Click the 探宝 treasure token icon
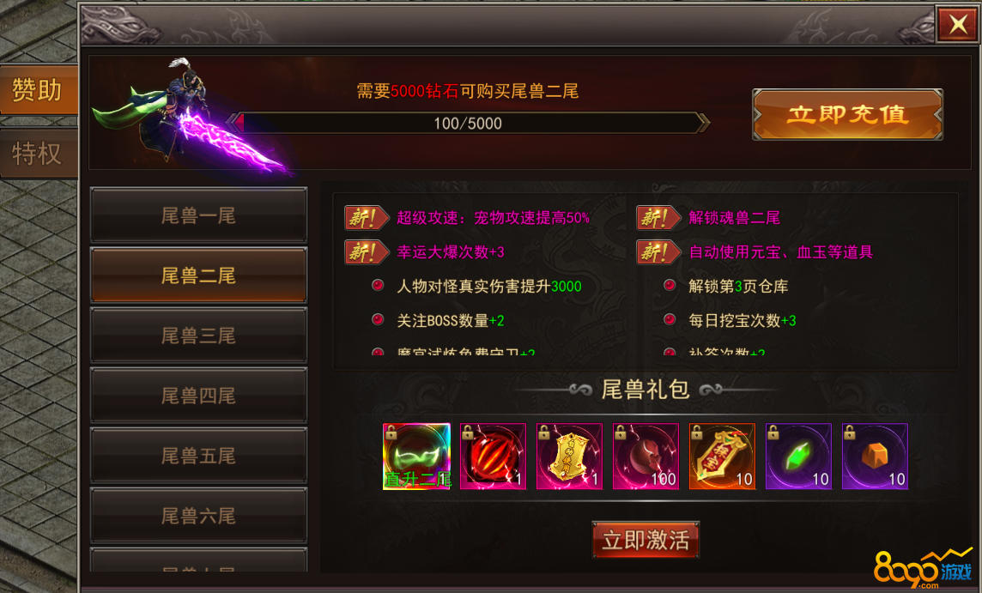The width and height of the screenshot is (982, 593). 722,456
